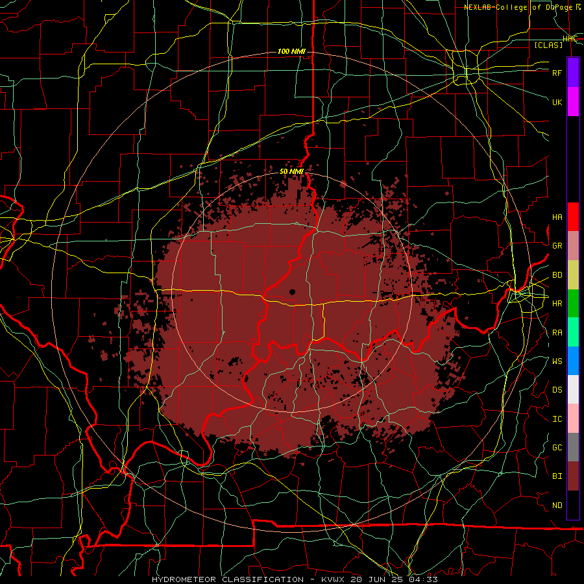This screenshot has width=584, height=584.
Task: Click the BI dark-red legend swatch
Action: pos(573,476)
